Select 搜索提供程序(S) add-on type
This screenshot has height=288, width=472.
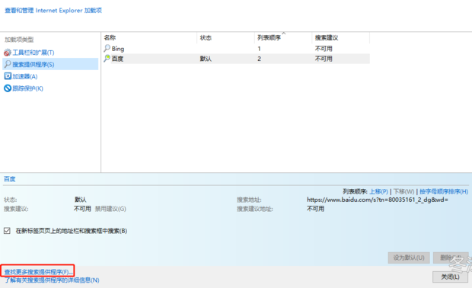click(33, 64)
